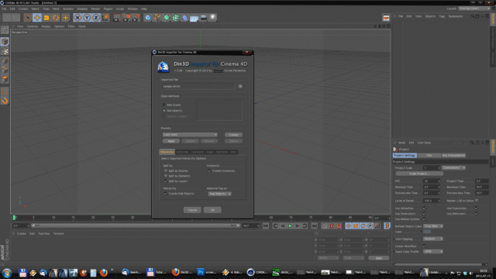Open the Render menu in menu bar
Viewport: 496px width, 279px height.
(95, 9)
